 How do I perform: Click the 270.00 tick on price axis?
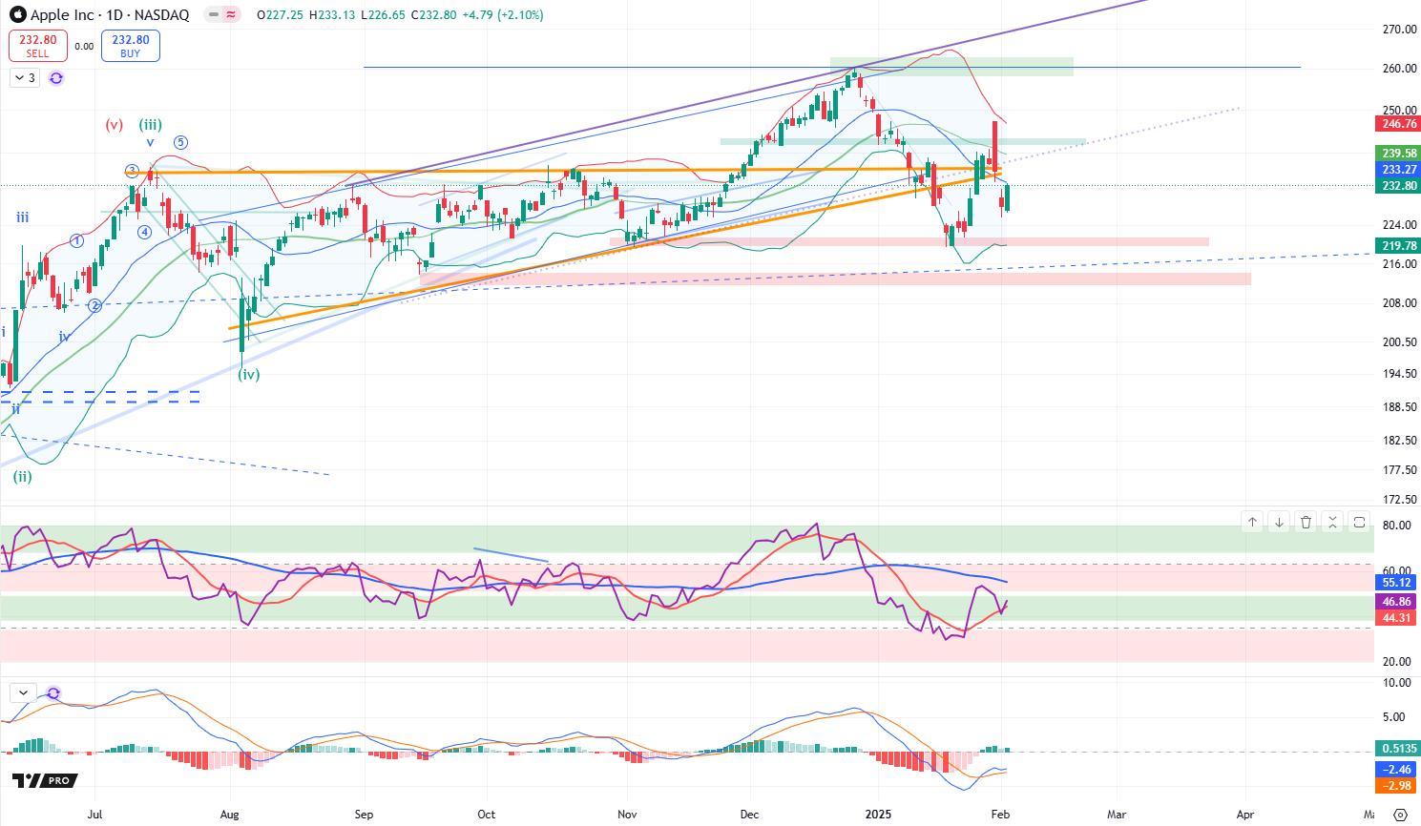(x=1399, y=30)
